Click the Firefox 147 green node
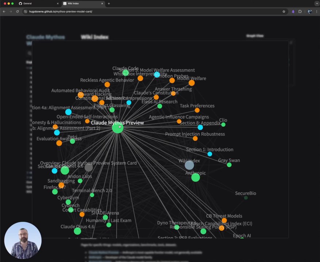 pos(55,192)
